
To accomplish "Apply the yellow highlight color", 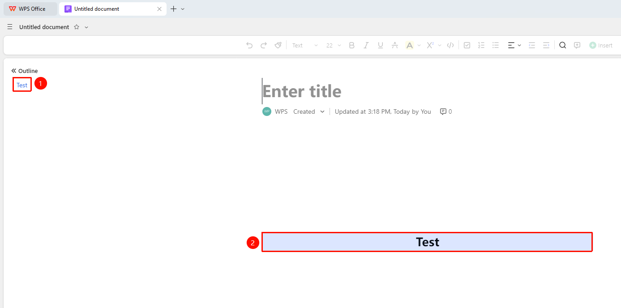I will (x=410, y=45).
